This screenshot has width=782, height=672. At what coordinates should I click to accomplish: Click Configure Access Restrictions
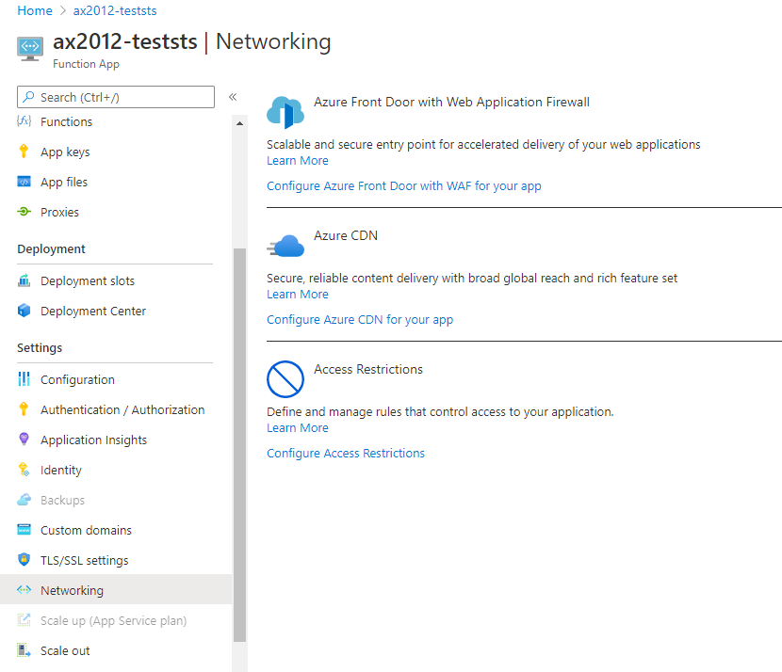(346, 453)
